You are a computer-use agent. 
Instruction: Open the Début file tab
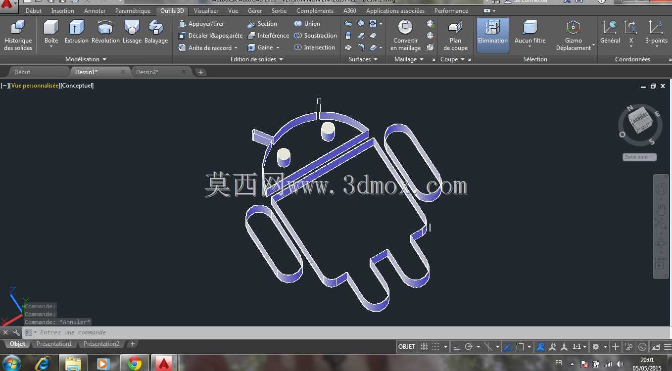coord(22,72)
